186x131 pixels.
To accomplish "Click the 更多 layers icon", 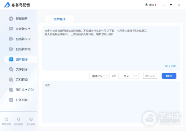I will tap(146, 5).
